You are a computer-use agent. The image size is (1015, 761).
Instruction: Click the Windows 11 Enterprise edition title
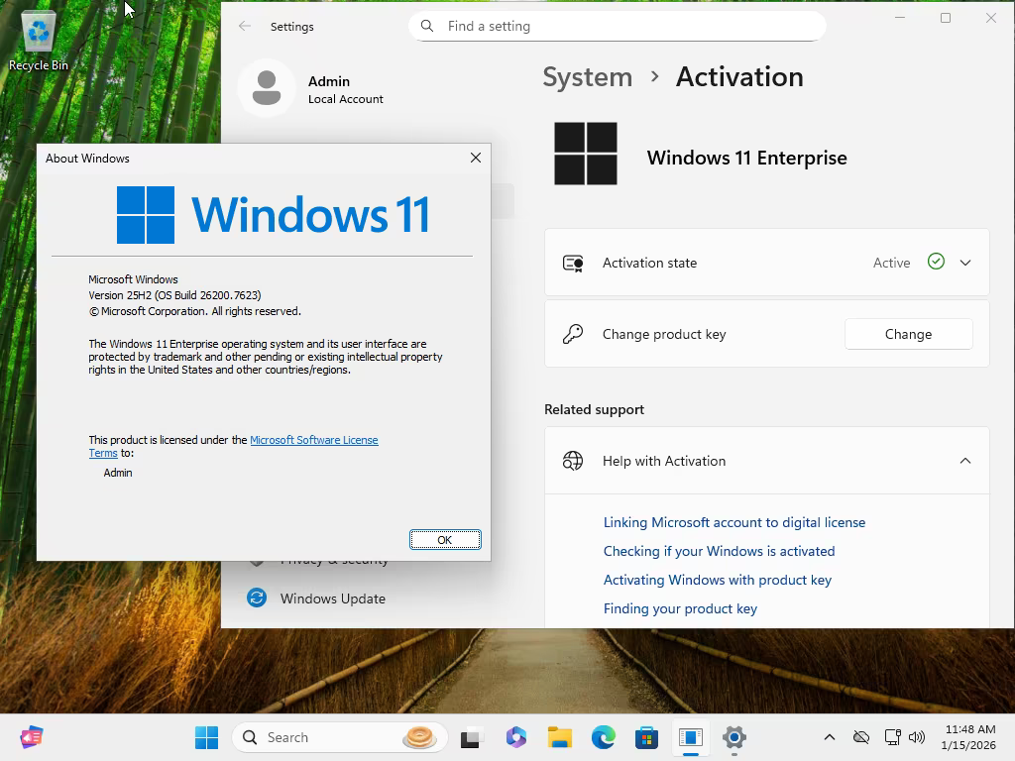coord(747,158)
